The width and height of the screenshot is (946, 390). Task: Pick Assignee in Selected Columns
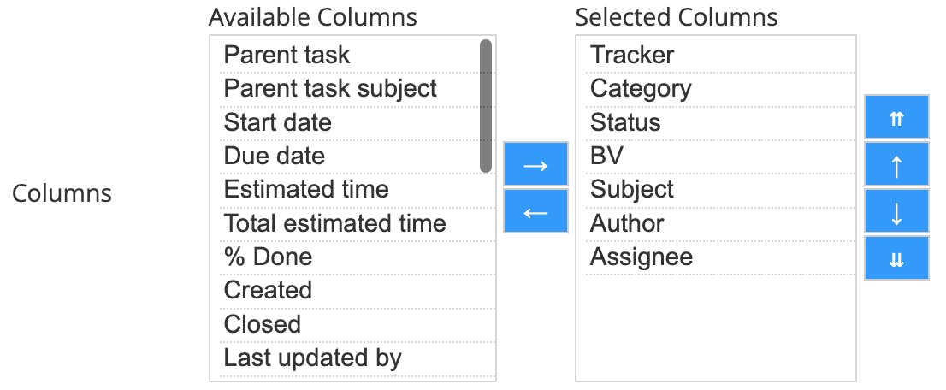[642, 257]
